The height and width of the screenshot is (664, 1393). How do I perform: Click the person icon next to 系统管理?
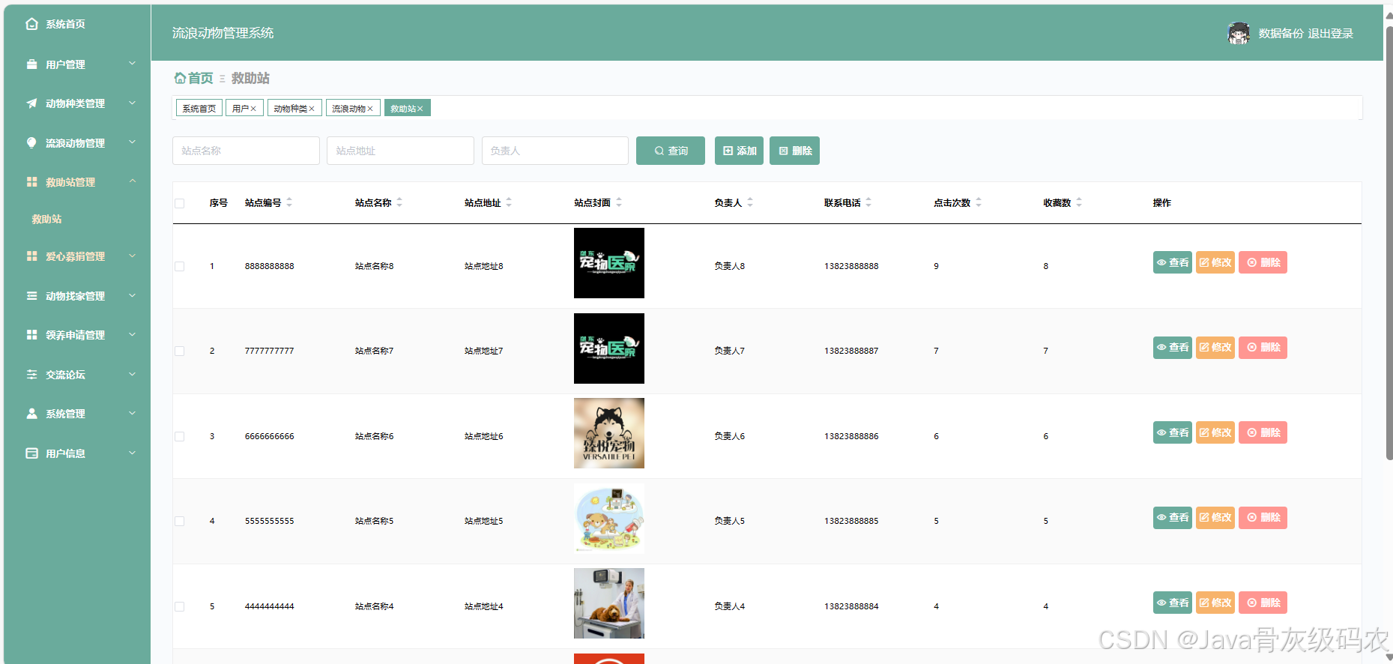[31, 414]
